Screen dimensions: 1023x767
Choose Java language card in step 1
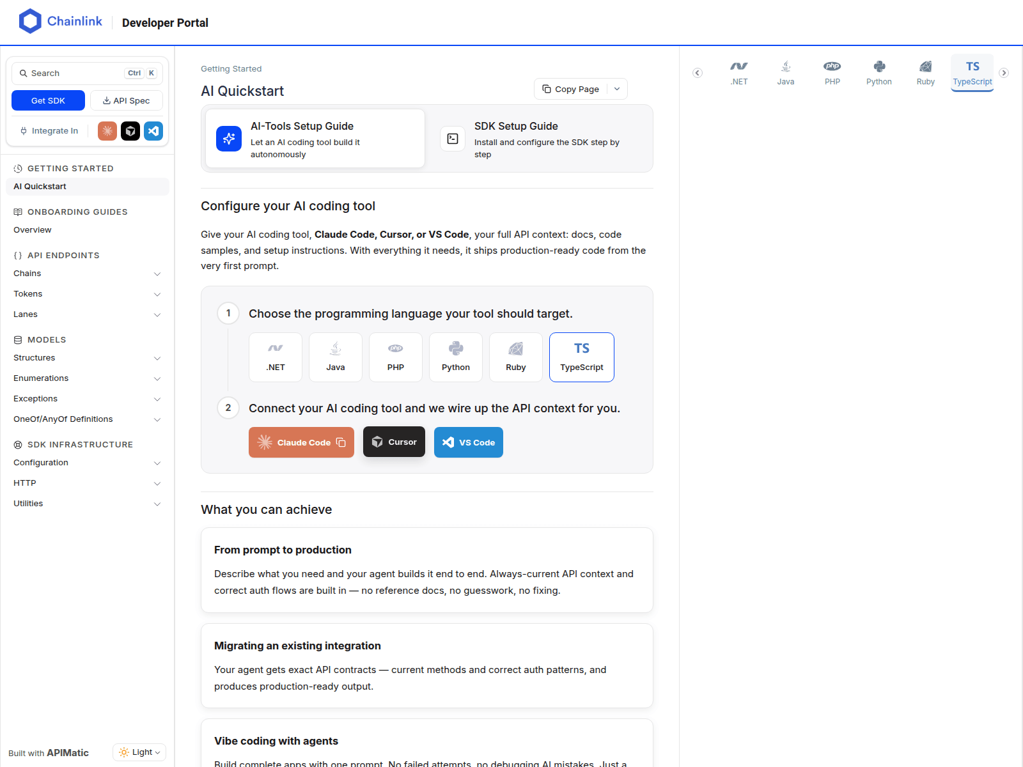click(x=336, y=357)
